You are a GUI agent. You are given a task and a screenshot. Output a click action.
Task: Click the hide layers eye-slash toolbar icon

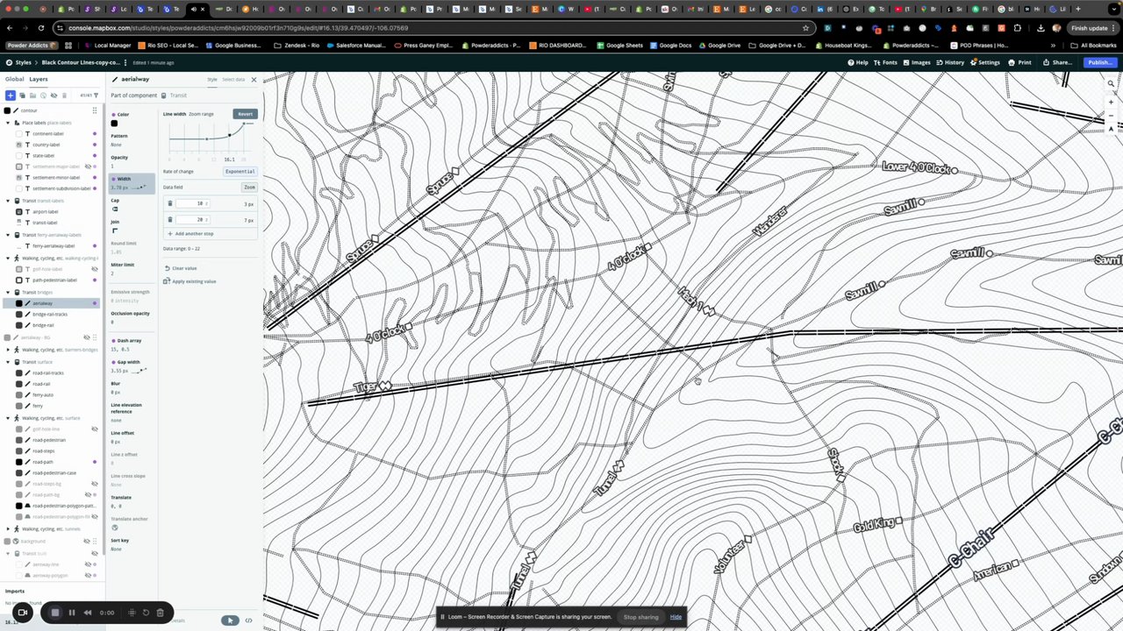[x=54, y=95]
